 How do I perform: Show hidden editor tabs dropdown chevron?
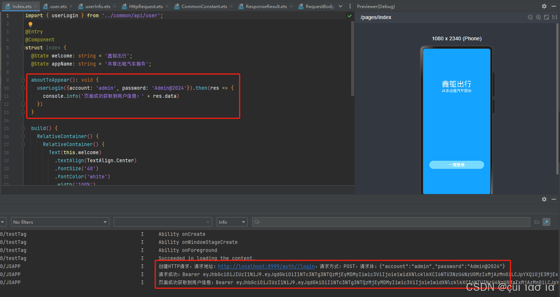341,6
